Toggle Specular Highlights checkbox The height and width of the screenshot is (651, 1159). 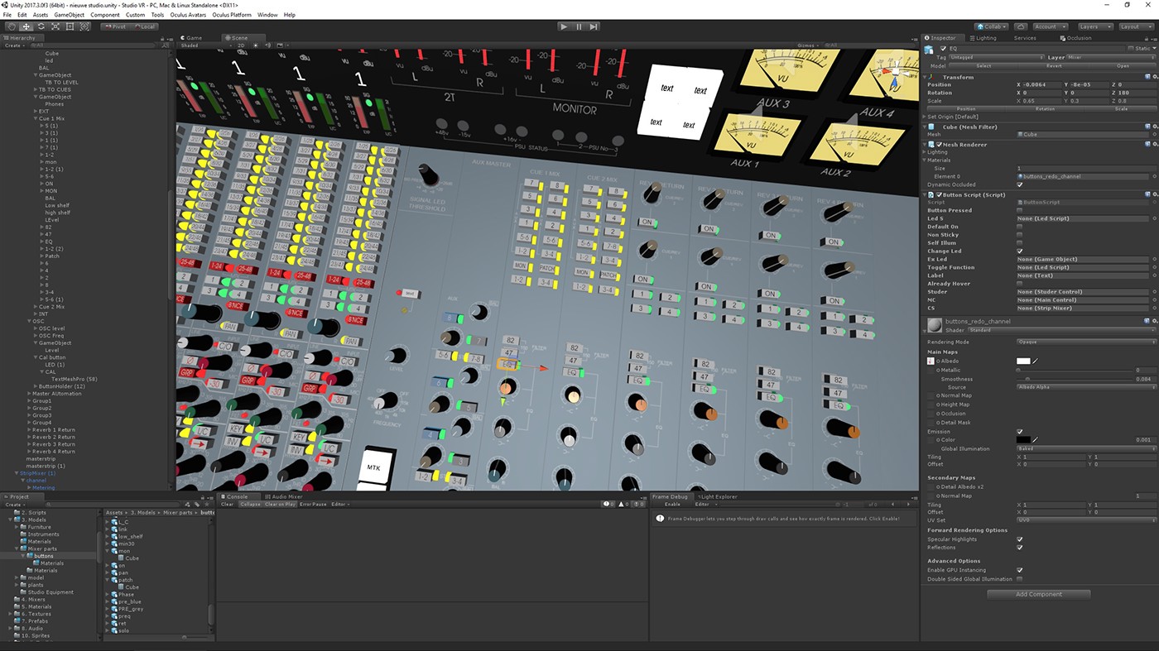[1020, 539]
